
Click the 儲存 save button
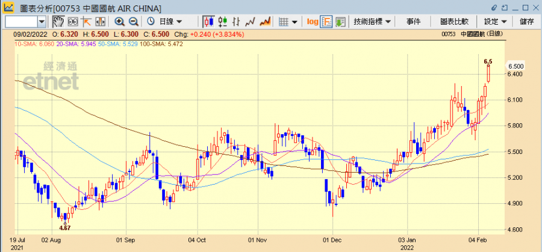coord(526,22)
